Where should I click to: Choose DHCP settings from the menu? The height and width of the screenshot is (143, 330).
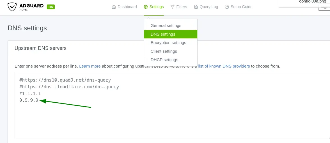[164, 60]
